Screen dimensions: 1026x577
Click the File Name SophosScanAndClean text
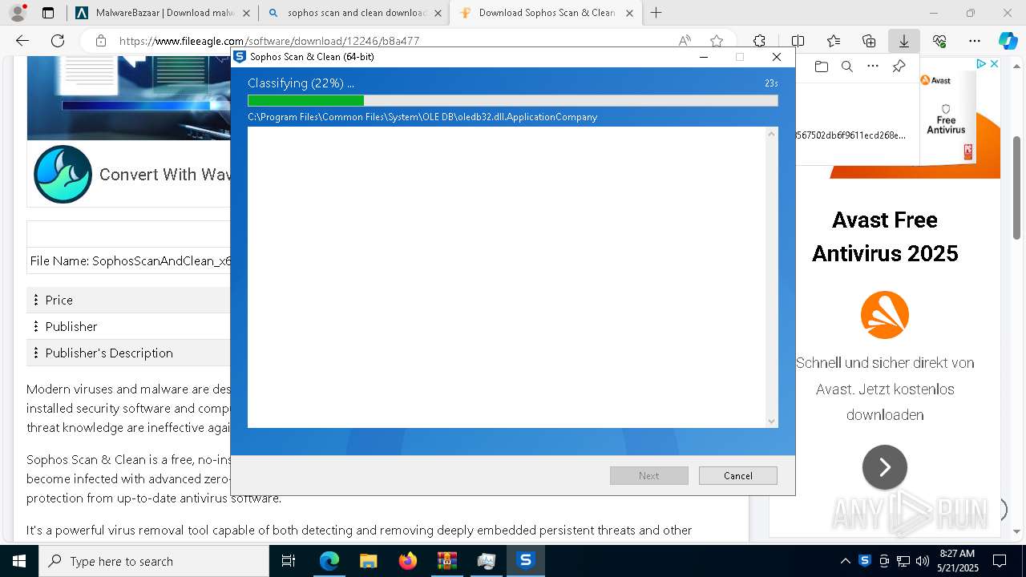(x=131, y=260)
